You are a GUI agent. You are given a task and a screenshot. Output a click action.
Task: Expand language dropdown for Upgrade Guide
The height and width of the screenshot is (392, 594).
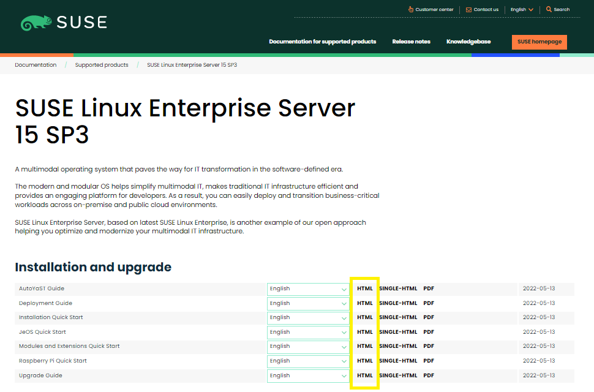[x=307, y=375]
